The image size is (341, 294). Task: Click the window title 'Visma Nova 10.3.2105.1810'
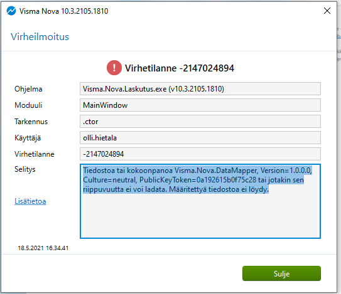tap(63, 11)
